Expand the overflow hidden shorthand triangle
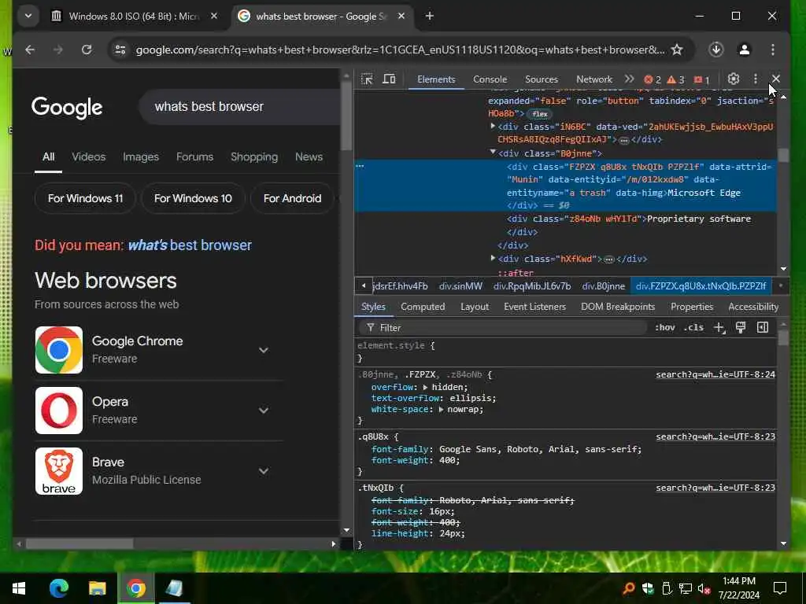The width and height of the screenshot is (806, 604). tap(425, 387)
